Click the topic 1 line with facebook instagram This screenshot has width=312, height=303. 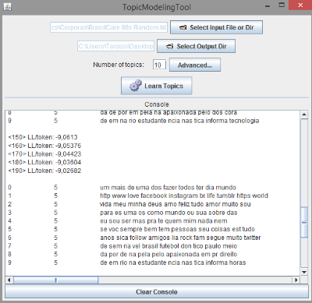click(x=138, y=196)
